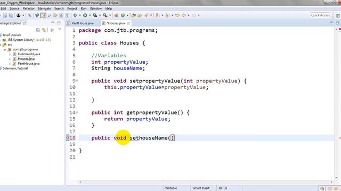Collapse All in Package Explorer toolbar
Screen dimensions: 341x191
coord(38,30)
